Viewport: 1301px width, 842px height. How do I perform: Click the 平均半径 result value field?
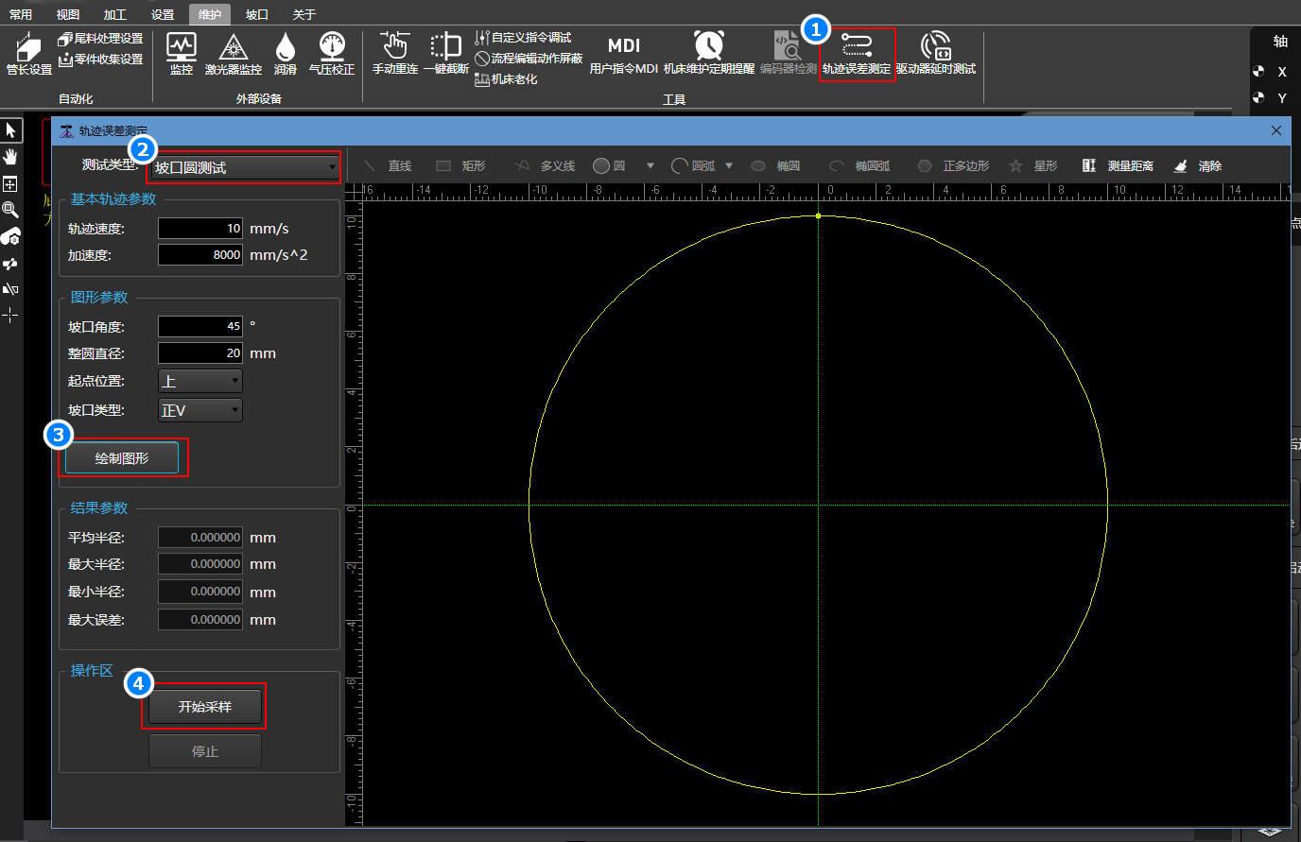click(200, 537)
